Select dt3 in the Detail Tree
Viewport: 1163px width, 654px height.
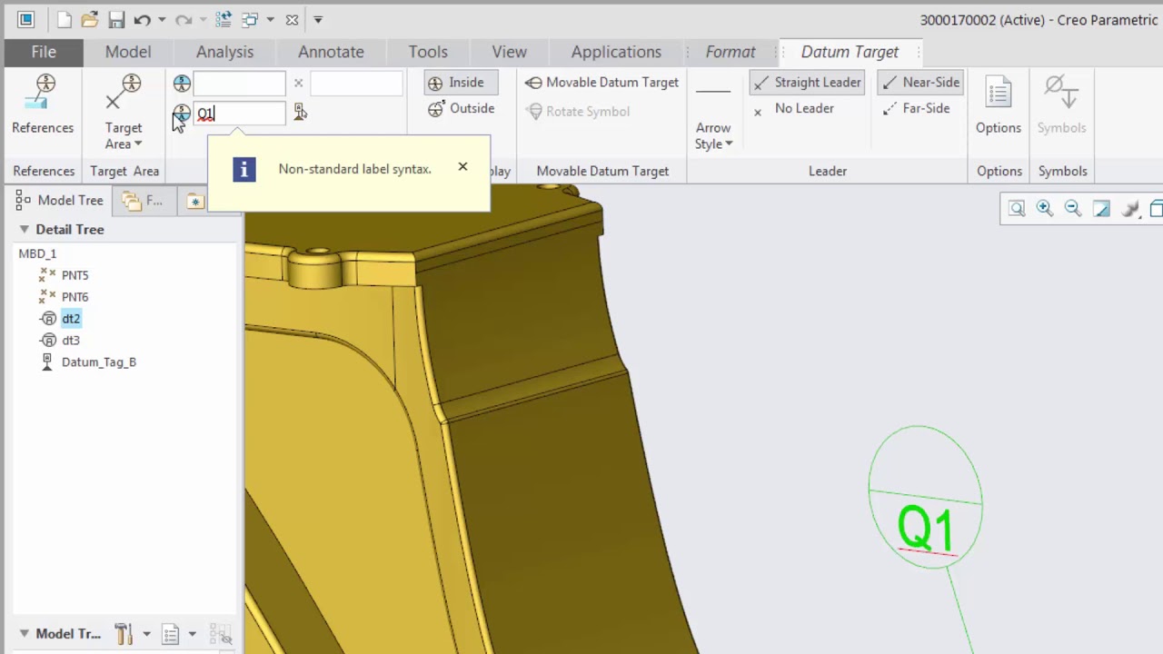coord(70,341)
